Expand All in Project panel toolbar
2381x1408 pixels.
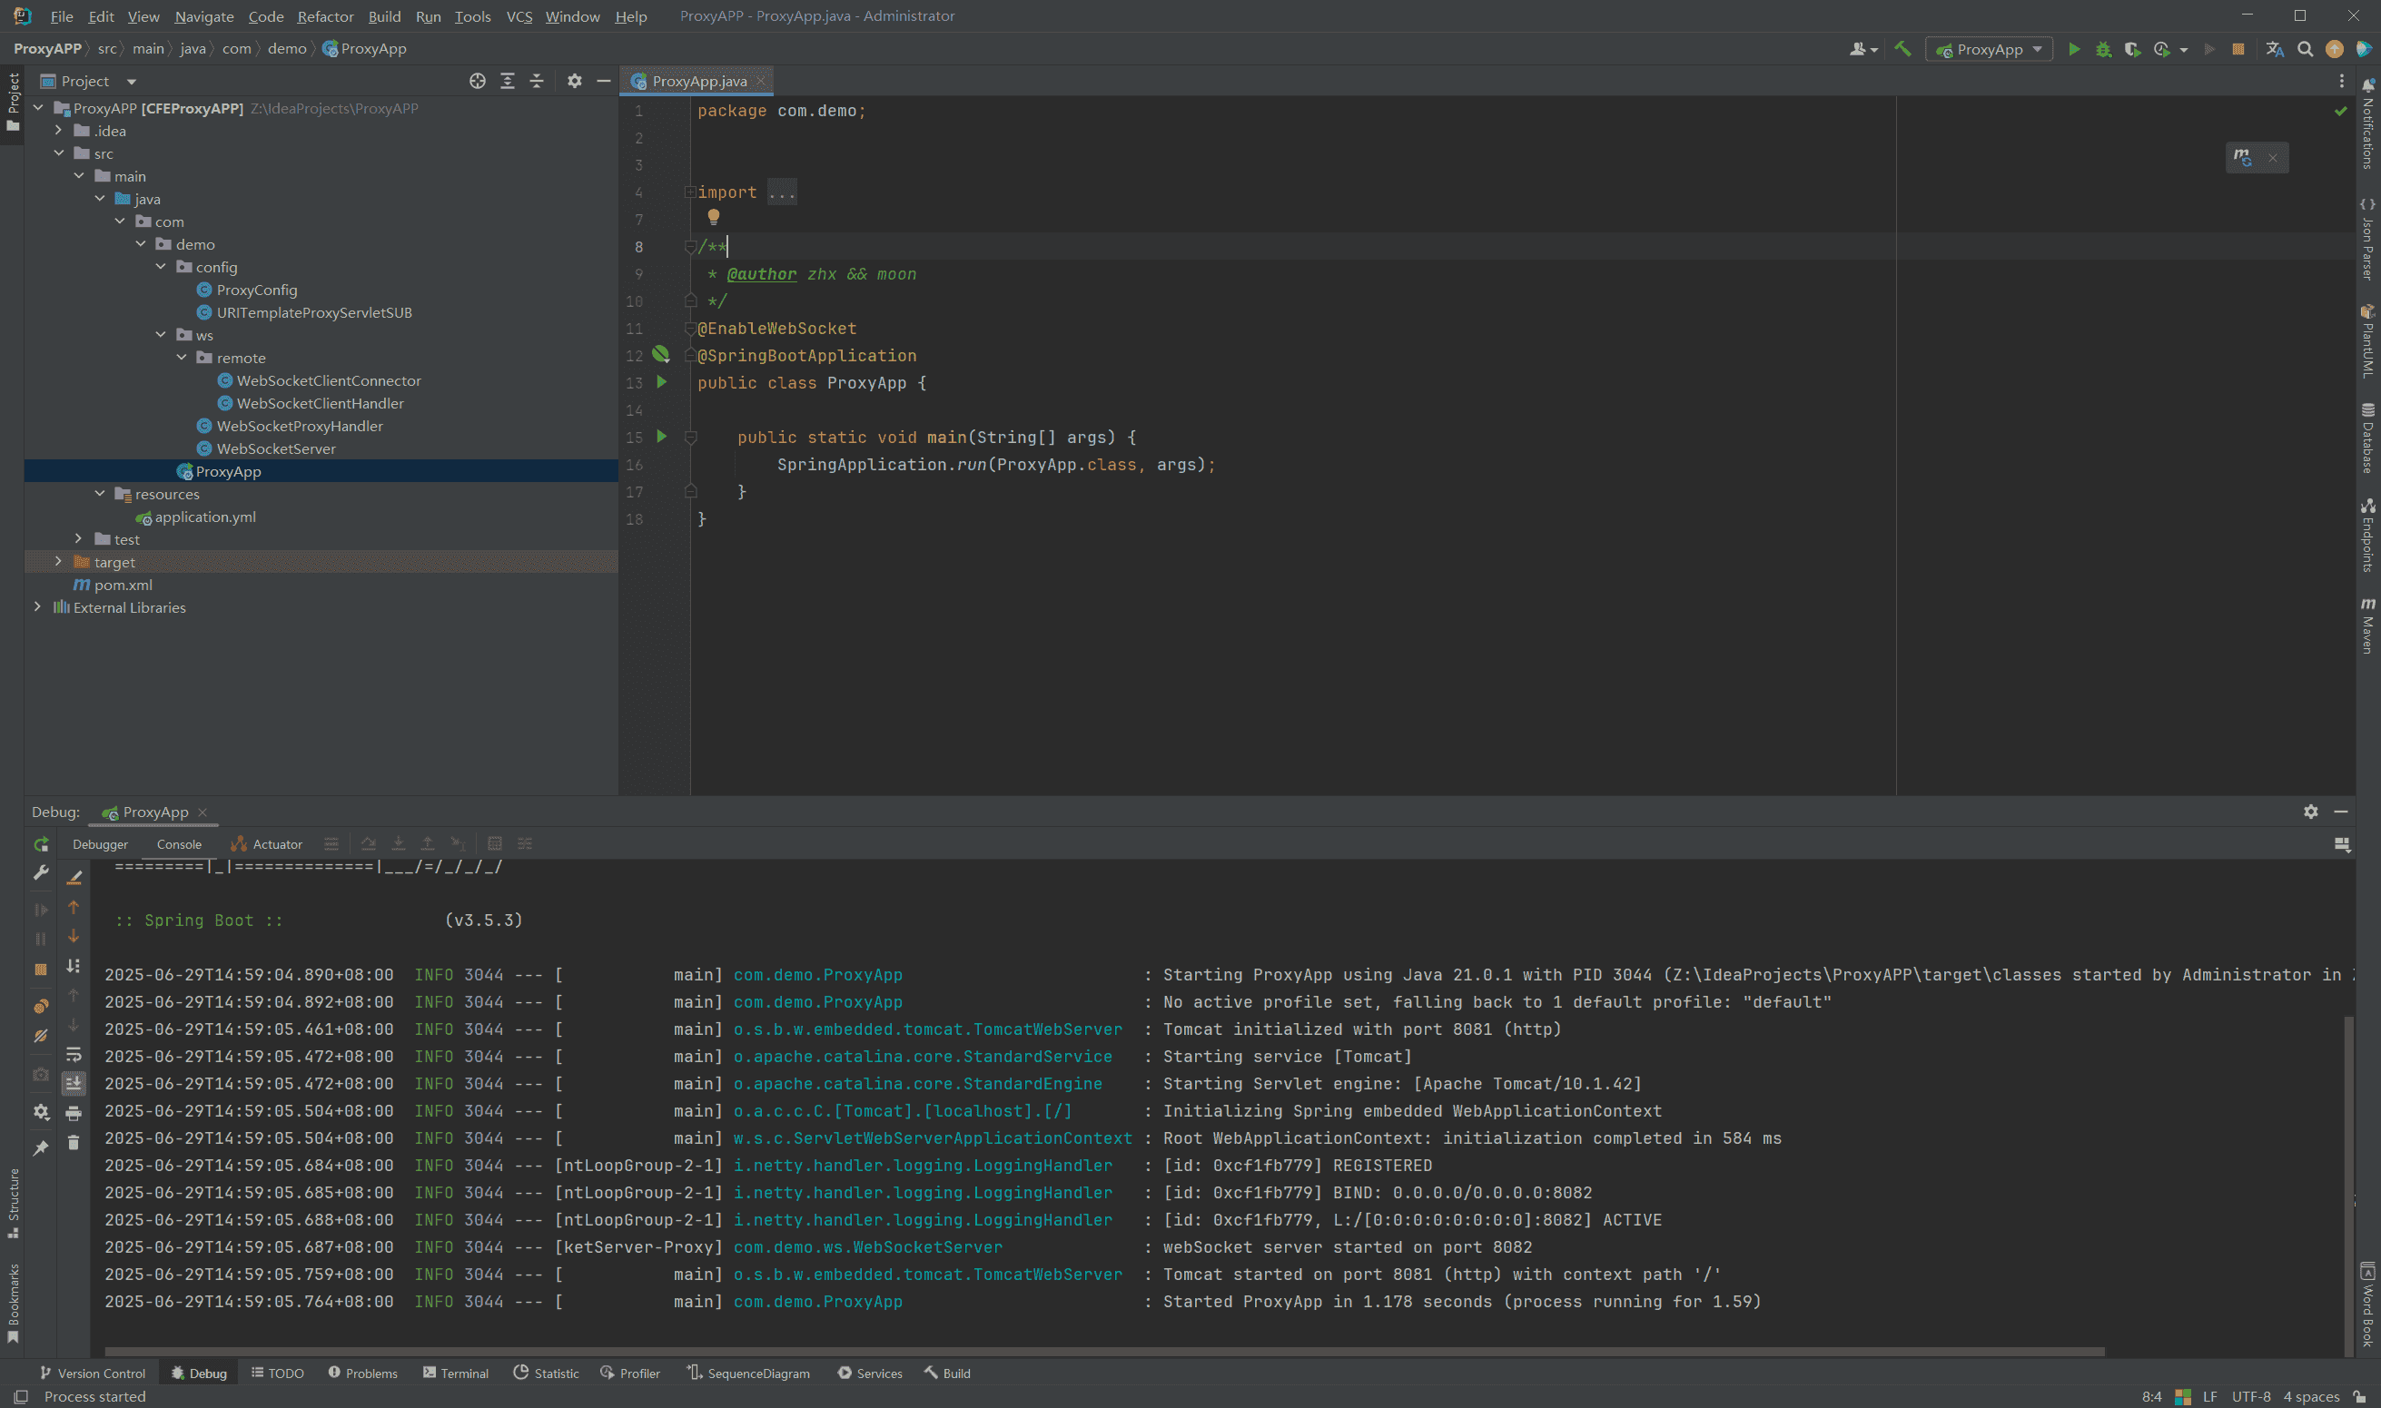[508, 82]
